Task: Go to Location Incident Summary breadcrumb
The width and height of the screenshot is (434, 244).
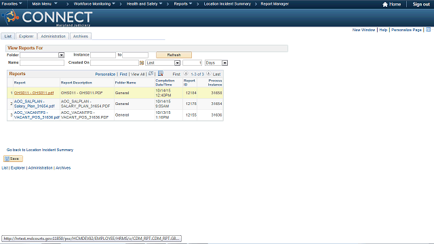Action: 227,4
